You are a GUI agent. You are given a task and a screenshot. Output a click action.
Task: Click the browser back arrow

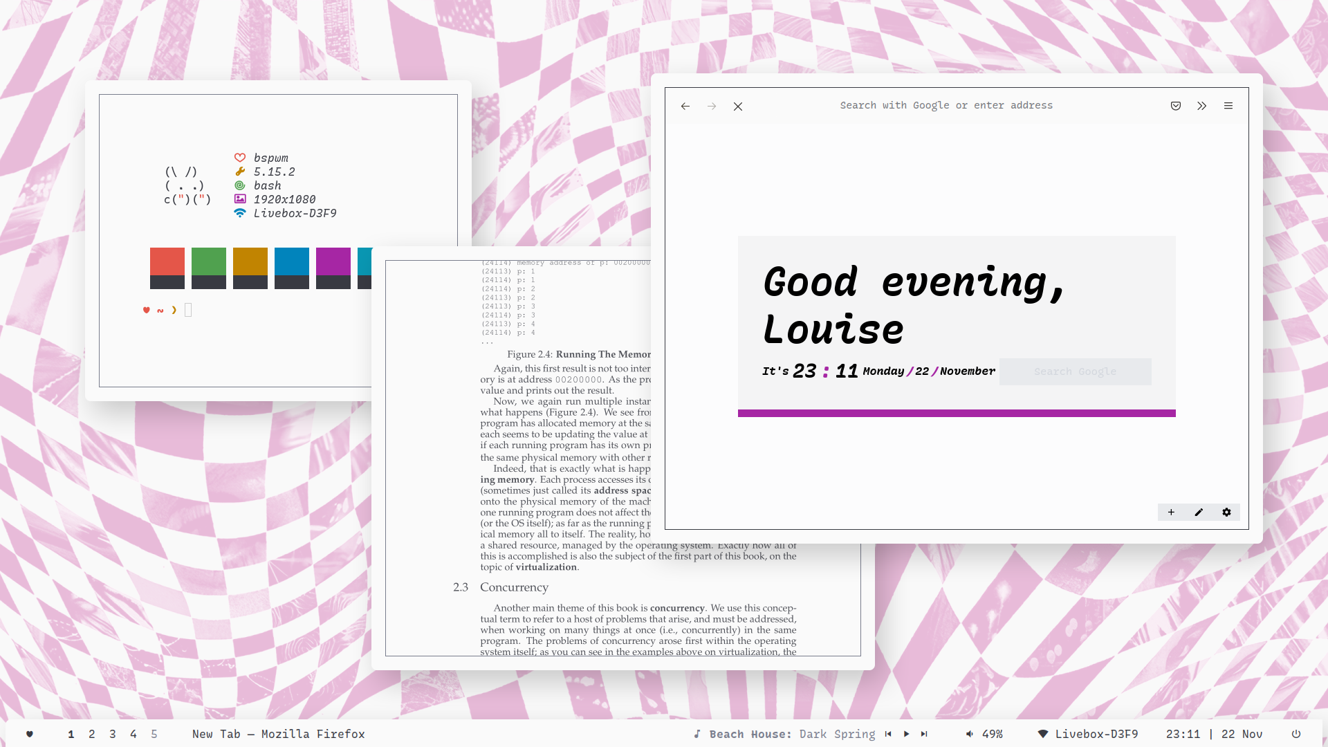point(685,106)
